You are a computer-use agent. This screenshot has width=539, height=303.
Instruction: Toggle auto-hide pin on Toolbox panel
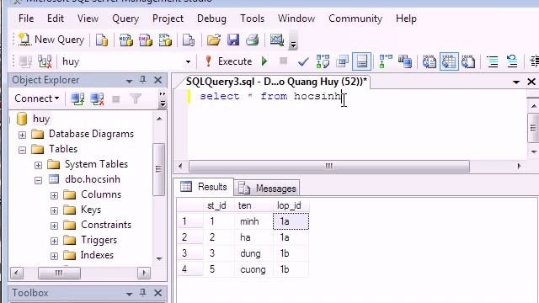(x=142, y=293)
